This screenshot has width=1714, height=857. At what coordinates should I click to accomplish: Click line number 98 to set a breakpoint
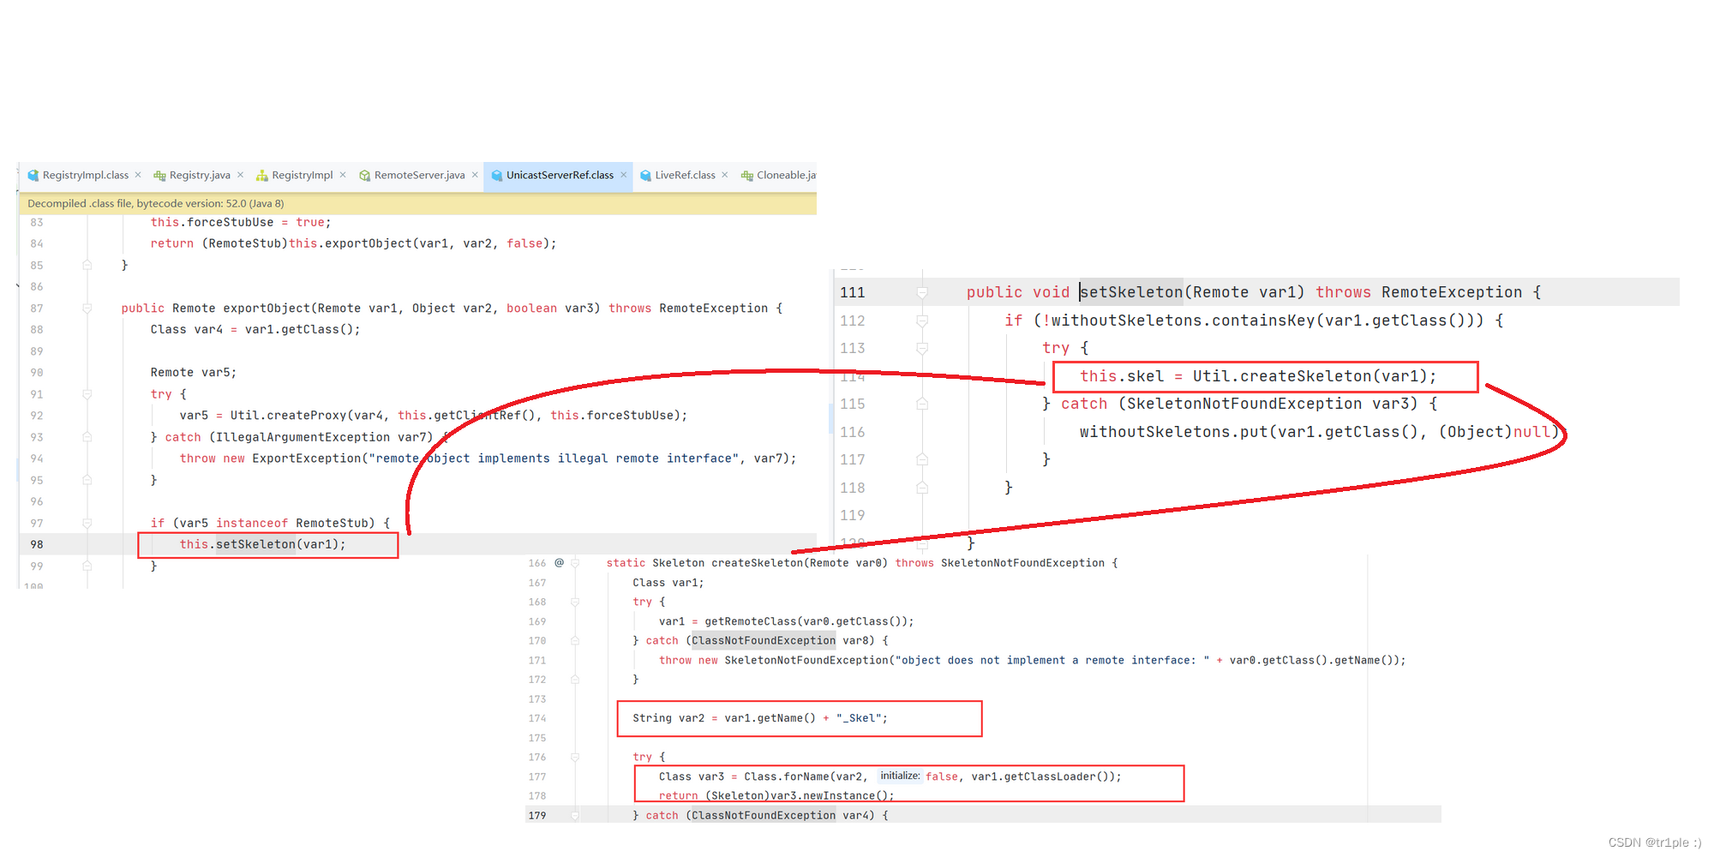[36, 544]
